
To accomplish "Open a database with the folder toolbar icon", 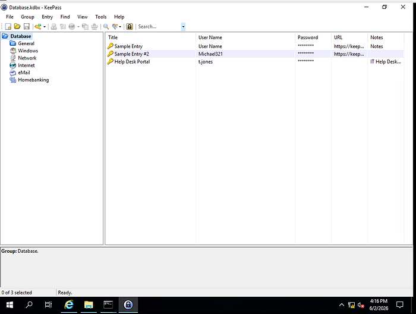I will tap(17, 26).
